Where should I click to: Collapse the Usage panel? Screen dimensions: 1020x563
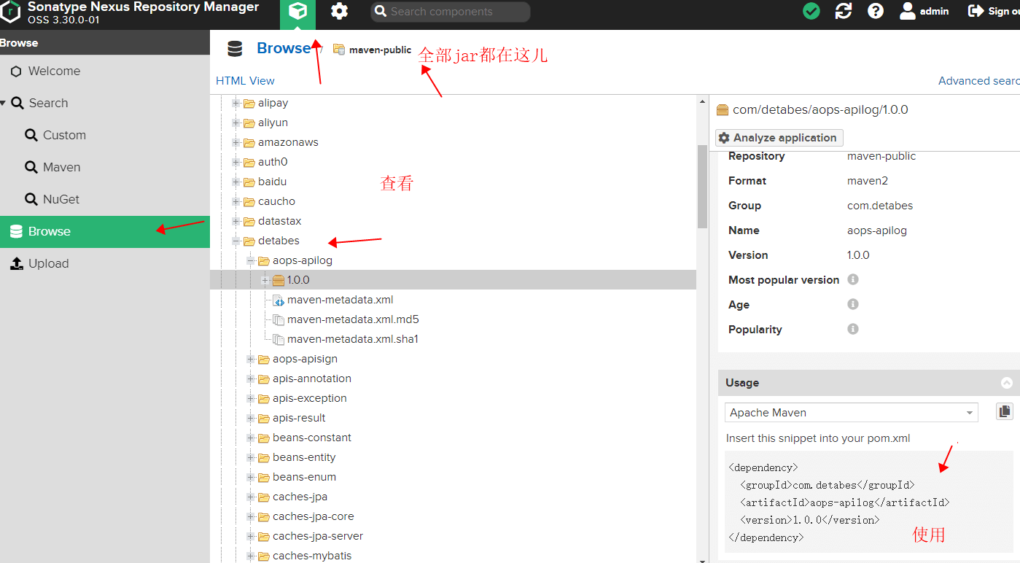1007,383
